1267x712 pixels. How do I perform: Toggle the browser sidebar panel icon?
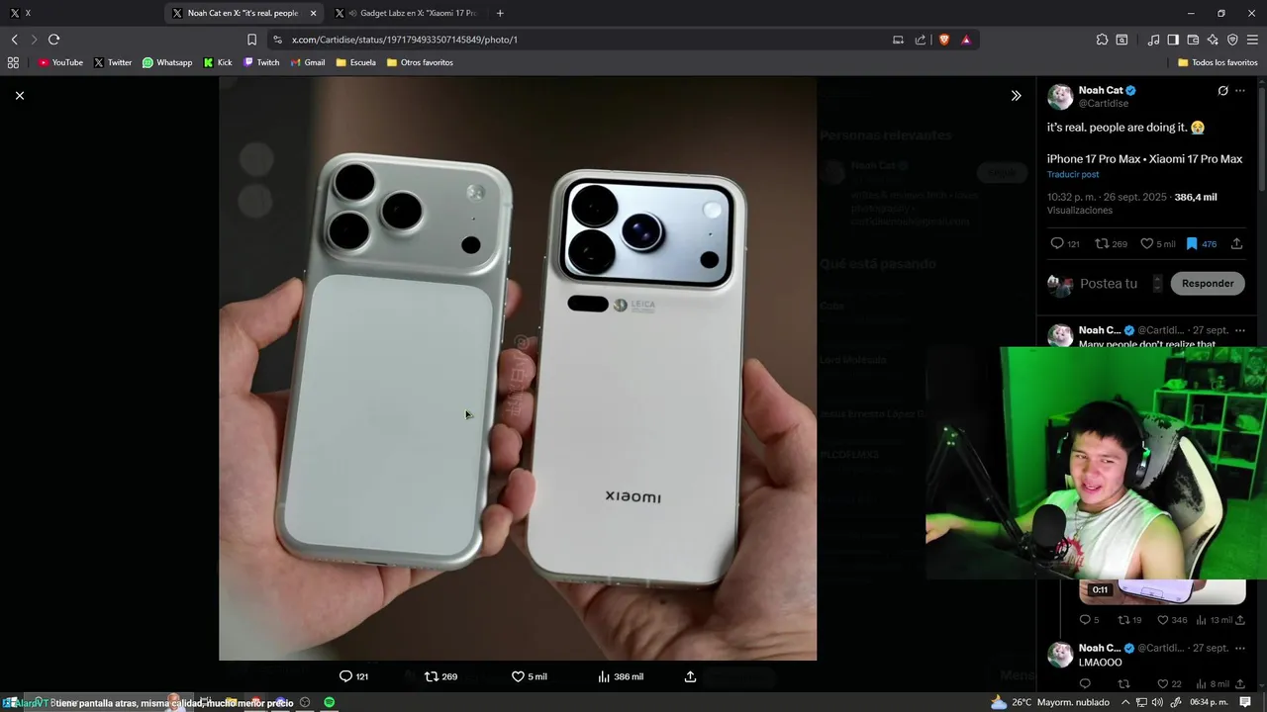point(1173,40)
